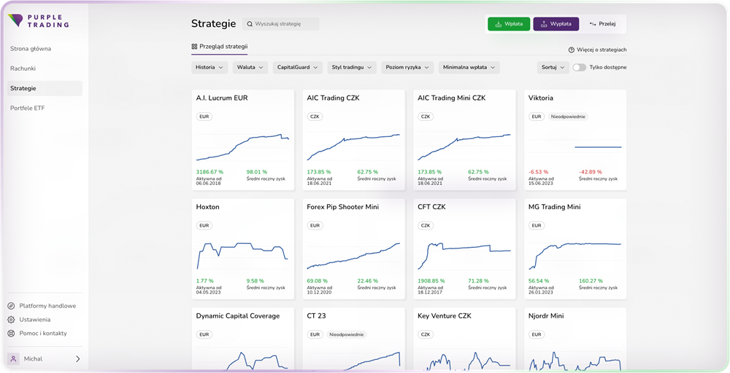The width and height of the screenshot is (730, 373).
Task: Click the grid icon next to Przegląd strategii
Action: coord(194,47)
